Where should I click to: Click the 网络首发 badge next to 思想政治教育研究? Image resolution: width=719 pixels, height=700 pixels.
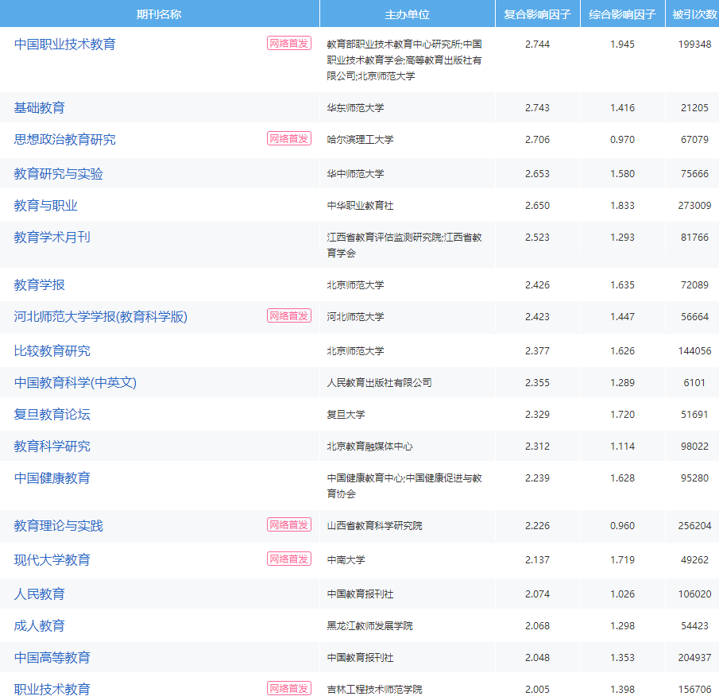pyautogui.click(x=288, y=139)
